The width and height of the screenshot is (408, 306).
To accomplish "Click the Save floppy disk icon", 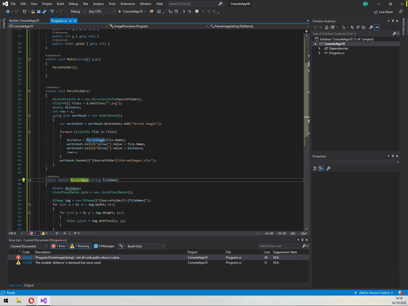I will point(39,11).
